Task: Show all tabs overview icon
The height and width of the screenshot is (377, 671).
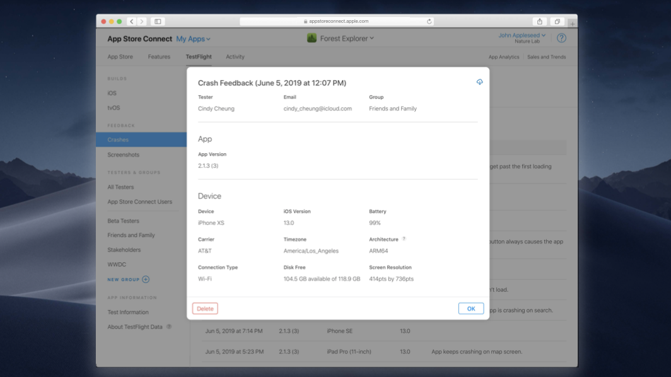Action: [x=557, y=21]
